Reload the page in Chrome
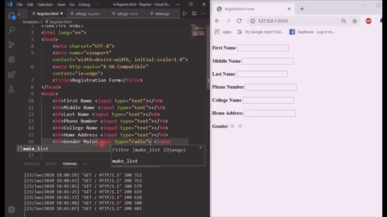Screen dimensions: 387x217 click(x=239, y=21)
